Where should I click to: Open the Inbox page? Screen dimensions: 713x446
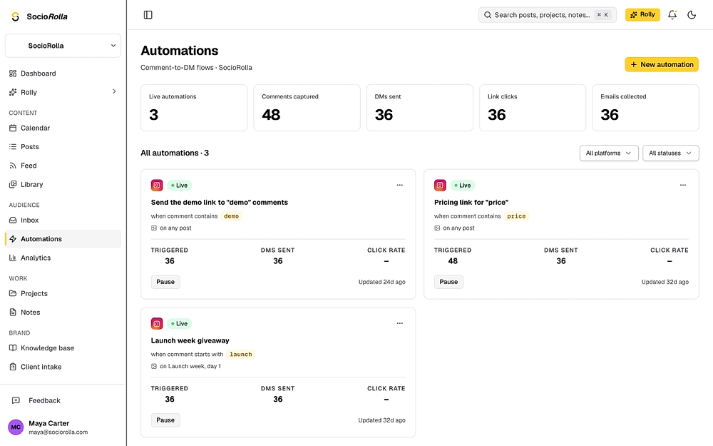coord(63,220)
